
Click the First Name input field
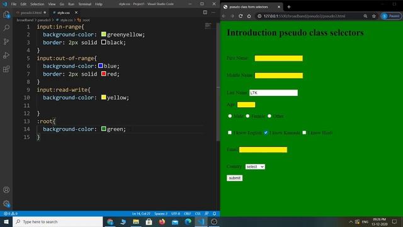278,58
